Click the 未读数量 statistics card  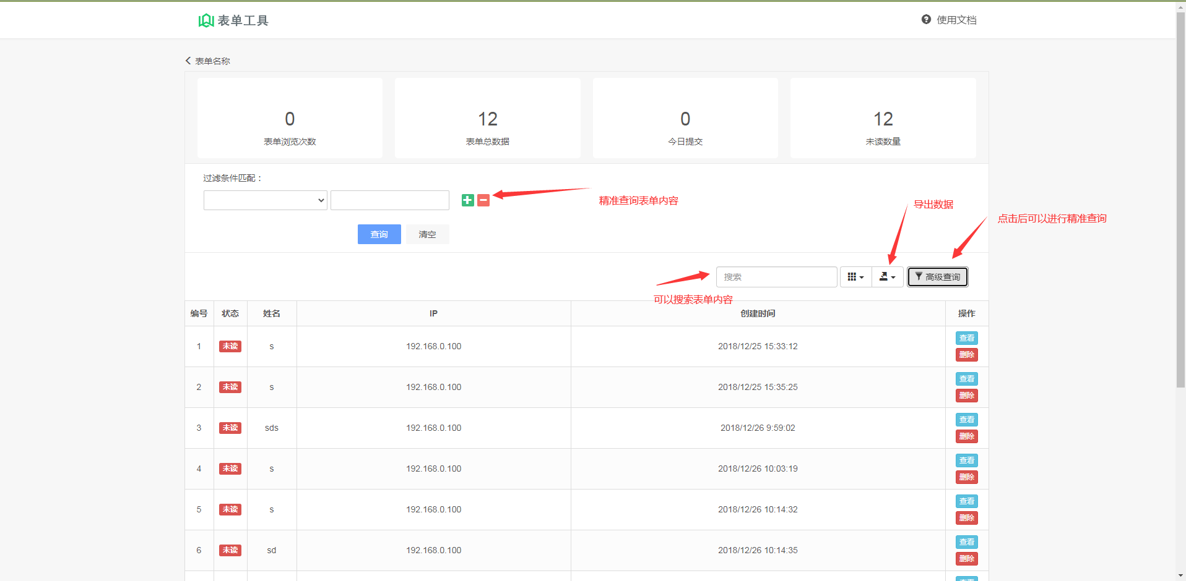point(883,118)
